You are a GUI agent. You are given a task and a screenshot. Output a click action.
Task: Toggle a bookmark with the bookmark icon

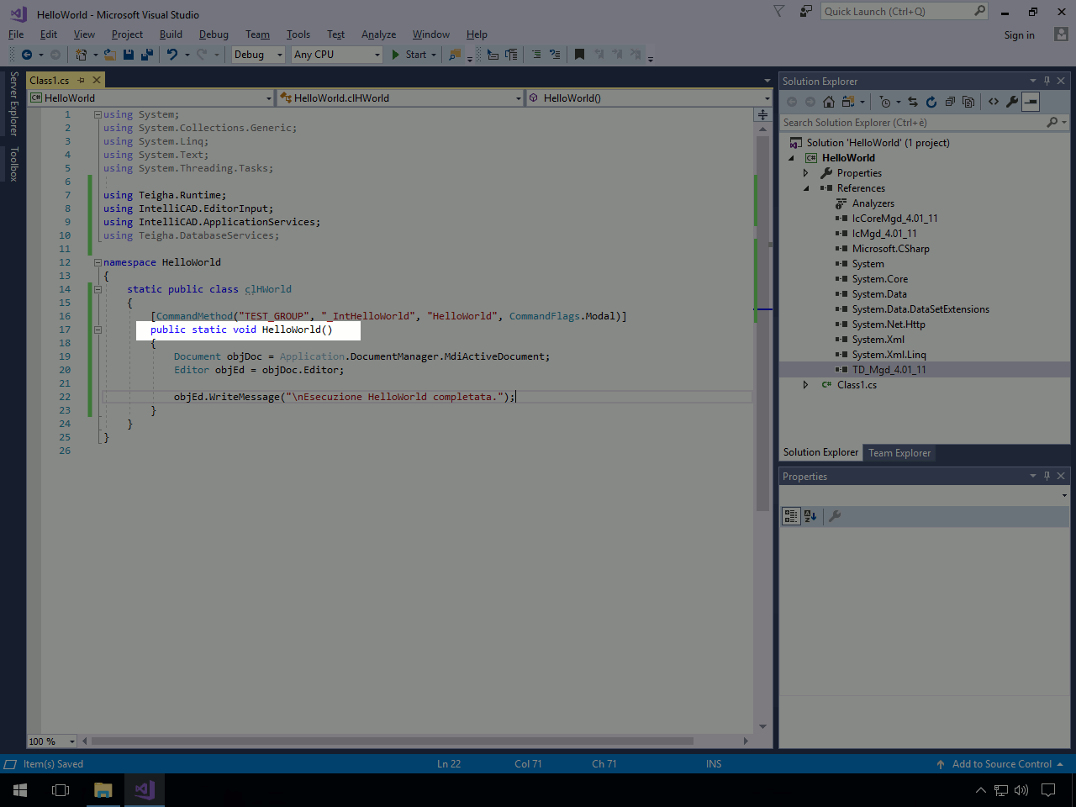(579, 55)
